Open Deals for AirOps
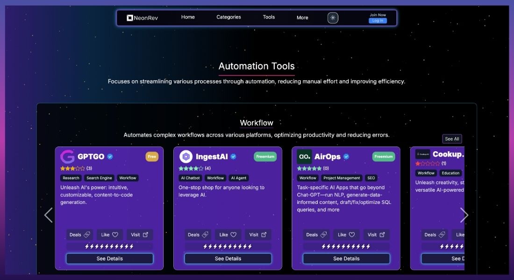The width and height of the screenshot is (514, 280). pyautogui.click(x=316, y=234)
